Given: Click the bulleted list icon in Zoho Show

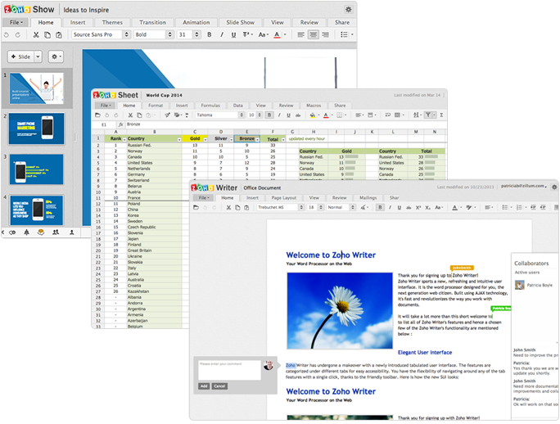Looking at the screenshot, I should 344,34.
